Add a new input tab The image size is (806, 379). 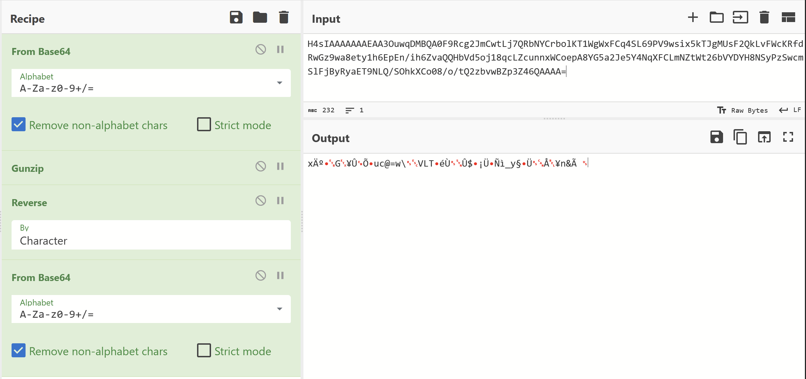(x=693, y=17)
